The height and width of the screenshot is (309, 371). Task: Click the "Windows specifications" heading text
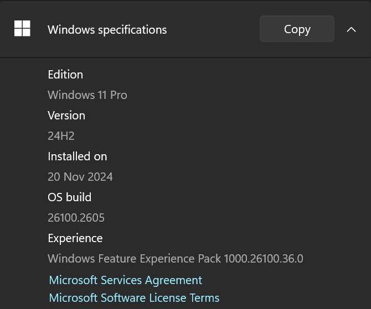point(107,29)
